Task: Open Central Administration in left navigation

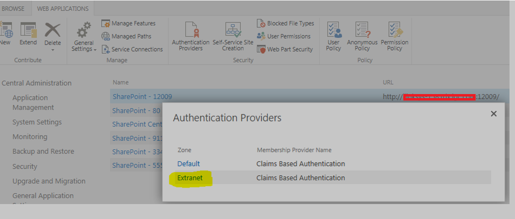Action: point(36,83)
